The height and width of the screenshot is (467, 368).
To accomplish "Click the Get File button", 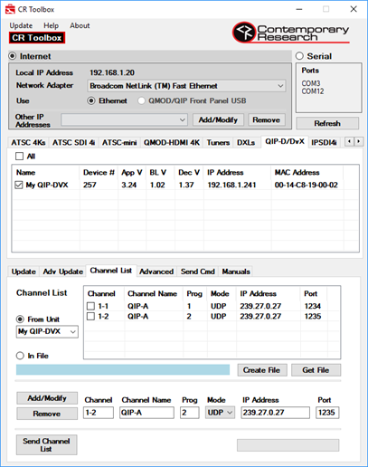I will click(316, 370).
